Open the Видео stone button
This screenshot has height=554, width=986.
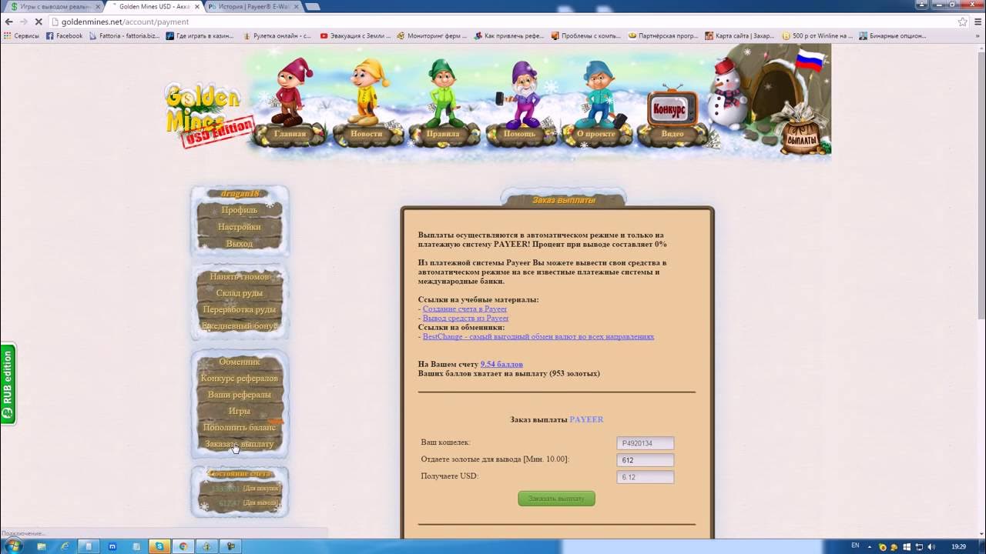672,134
